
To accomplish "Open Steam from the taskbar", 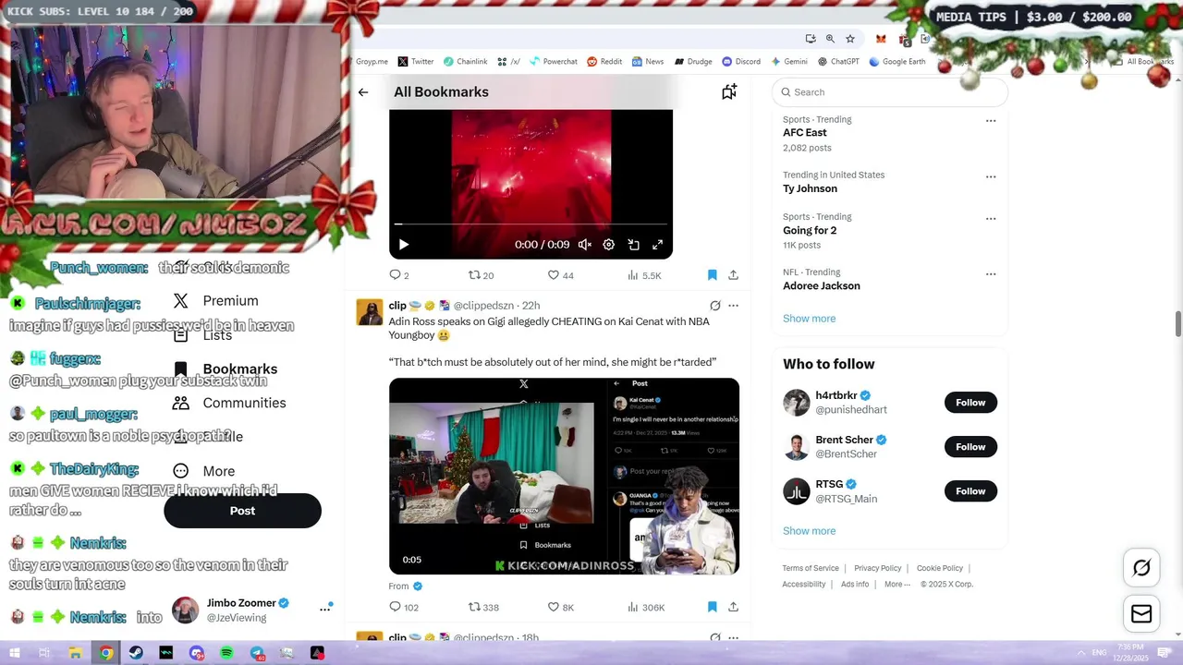I will 136,653.
